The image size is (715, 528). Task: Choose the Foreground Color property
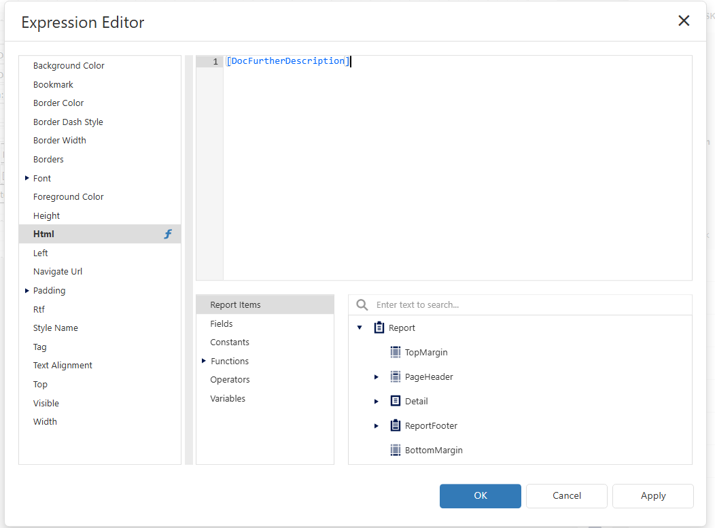click(x=69, y=196)
